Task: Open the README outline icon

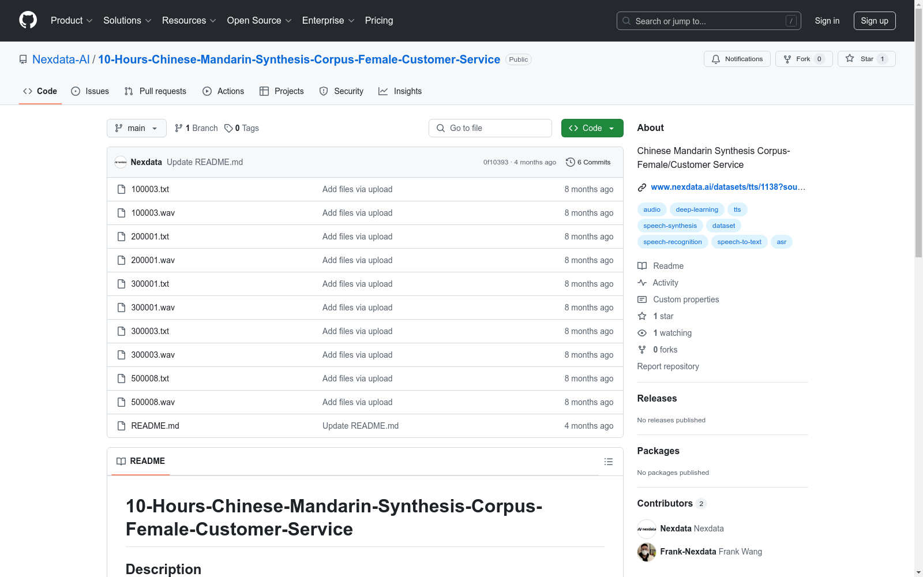Action: [x=609, y=462]
